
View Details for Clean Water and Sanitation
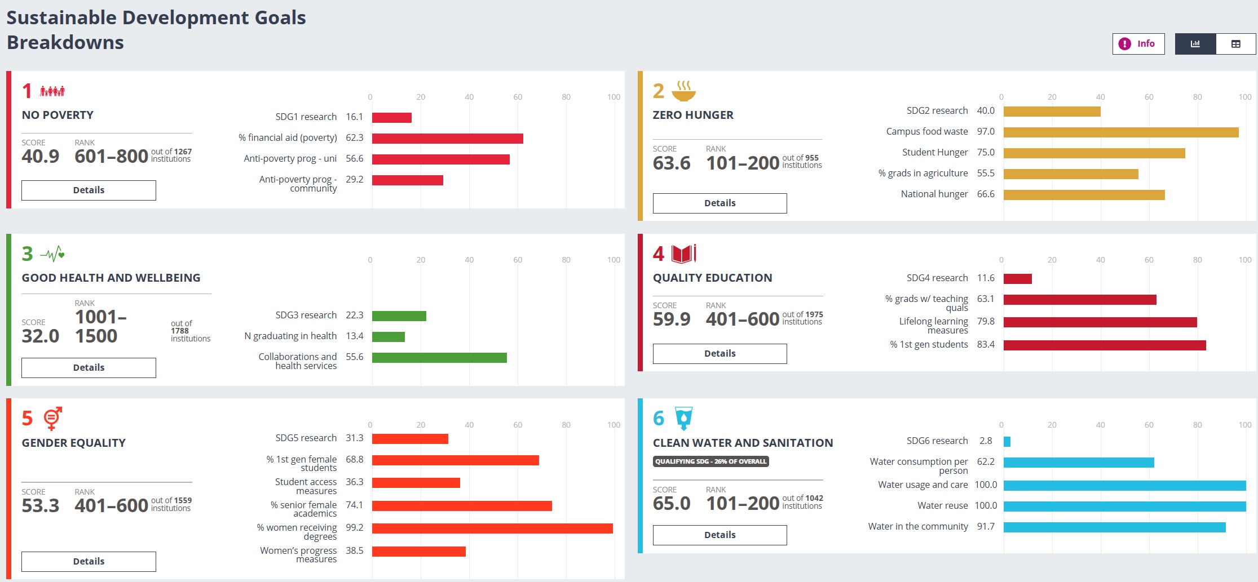[720, 535]
